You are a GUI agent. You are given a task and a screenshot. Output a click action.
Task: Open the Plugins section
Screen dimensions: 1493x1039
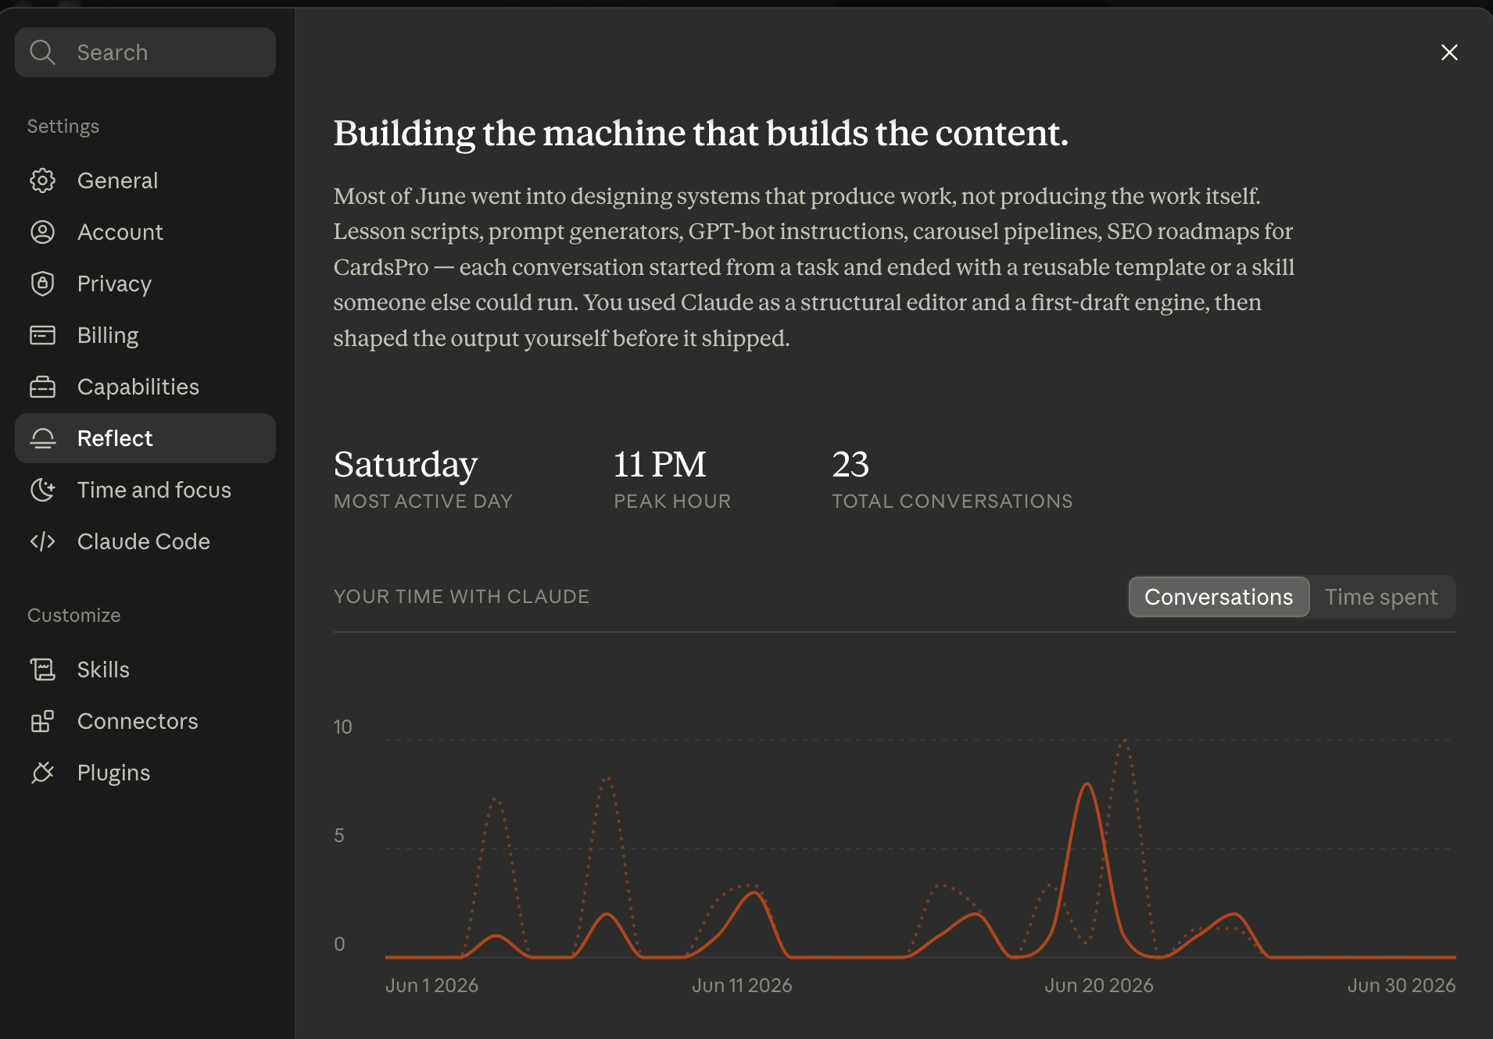point(145,773)
